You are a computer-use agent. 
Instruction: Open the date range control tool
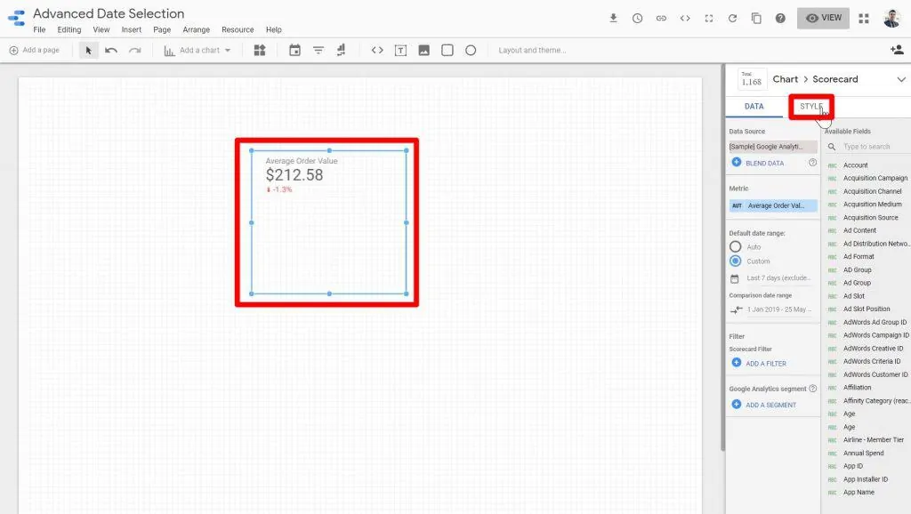[x=295, y=51]
